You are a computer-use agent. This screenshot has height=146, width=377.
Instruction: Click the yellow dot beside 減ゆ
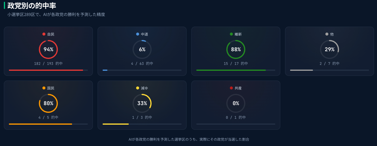(x=138, y=88)
